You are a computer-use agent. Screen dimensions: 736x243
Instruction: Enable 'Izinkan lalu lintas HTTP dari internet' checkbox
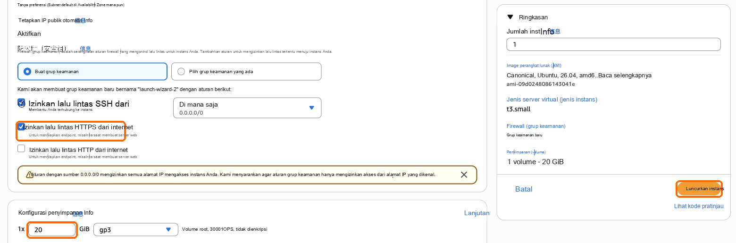click(21, 148)
